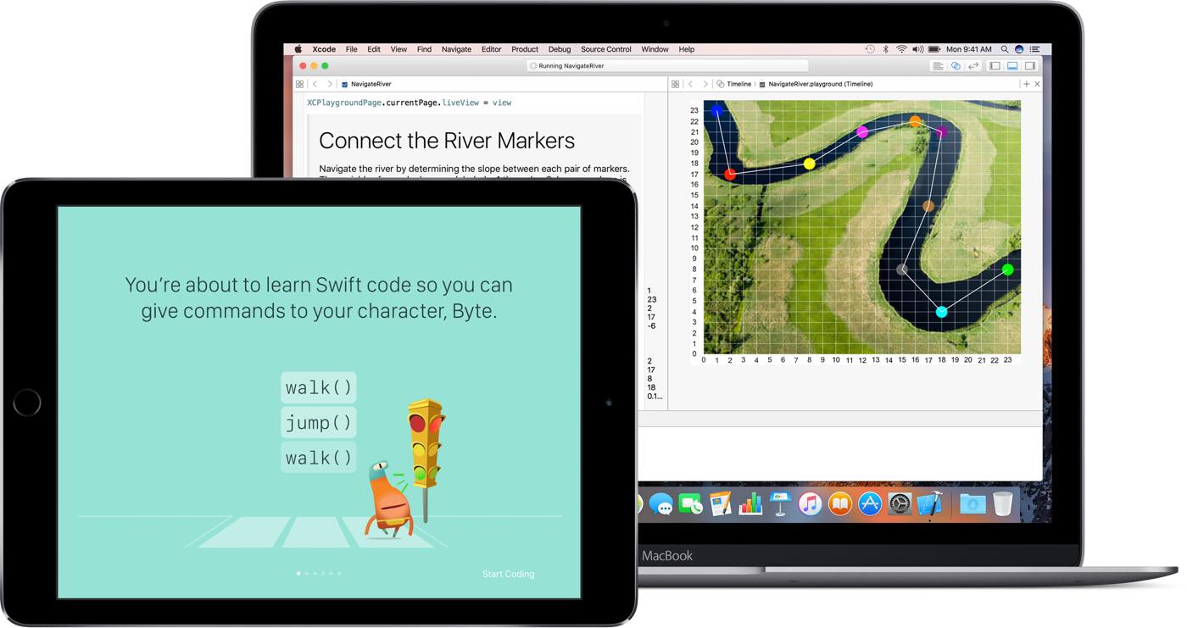Viewport: 1187px width, 628px height.
Task: Close the assistant editor pane
Action: [1037, 84]
